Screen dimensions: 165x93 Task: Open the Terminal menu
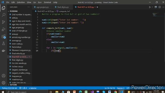[47, 2]
